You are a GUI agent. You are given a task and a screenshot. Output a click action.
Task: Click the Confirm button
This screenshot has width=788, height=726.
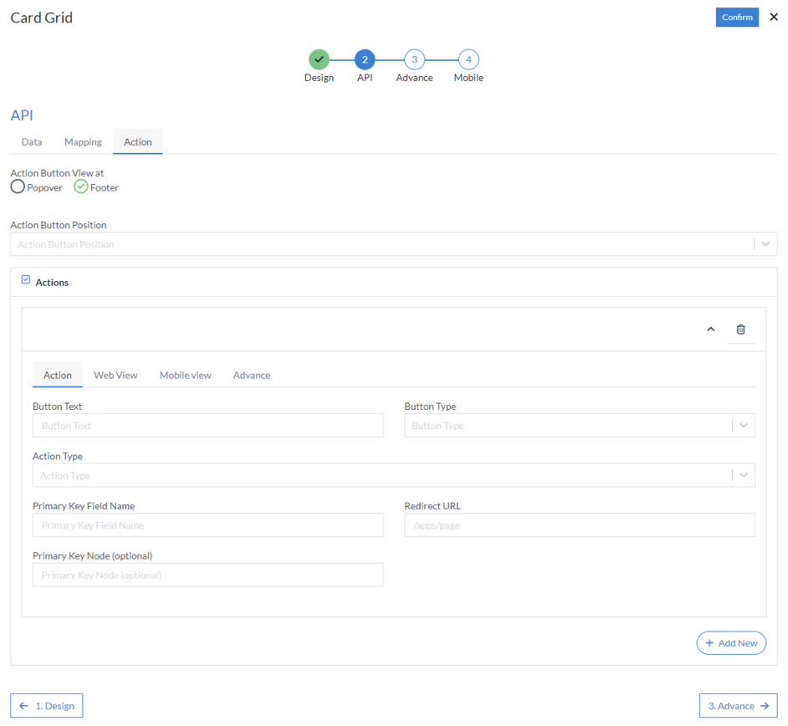pyautogui.click(x=737, y=17)
